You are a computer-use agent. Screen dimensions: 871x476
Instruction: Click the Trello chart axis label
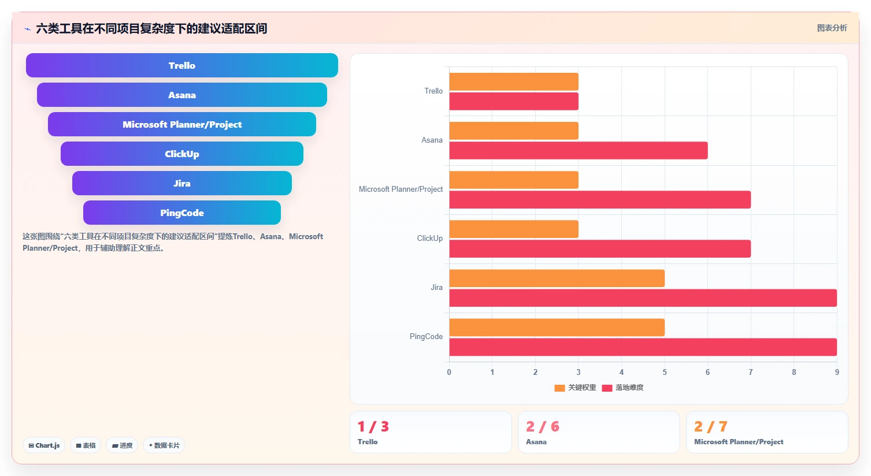click(x=433, y=91)
